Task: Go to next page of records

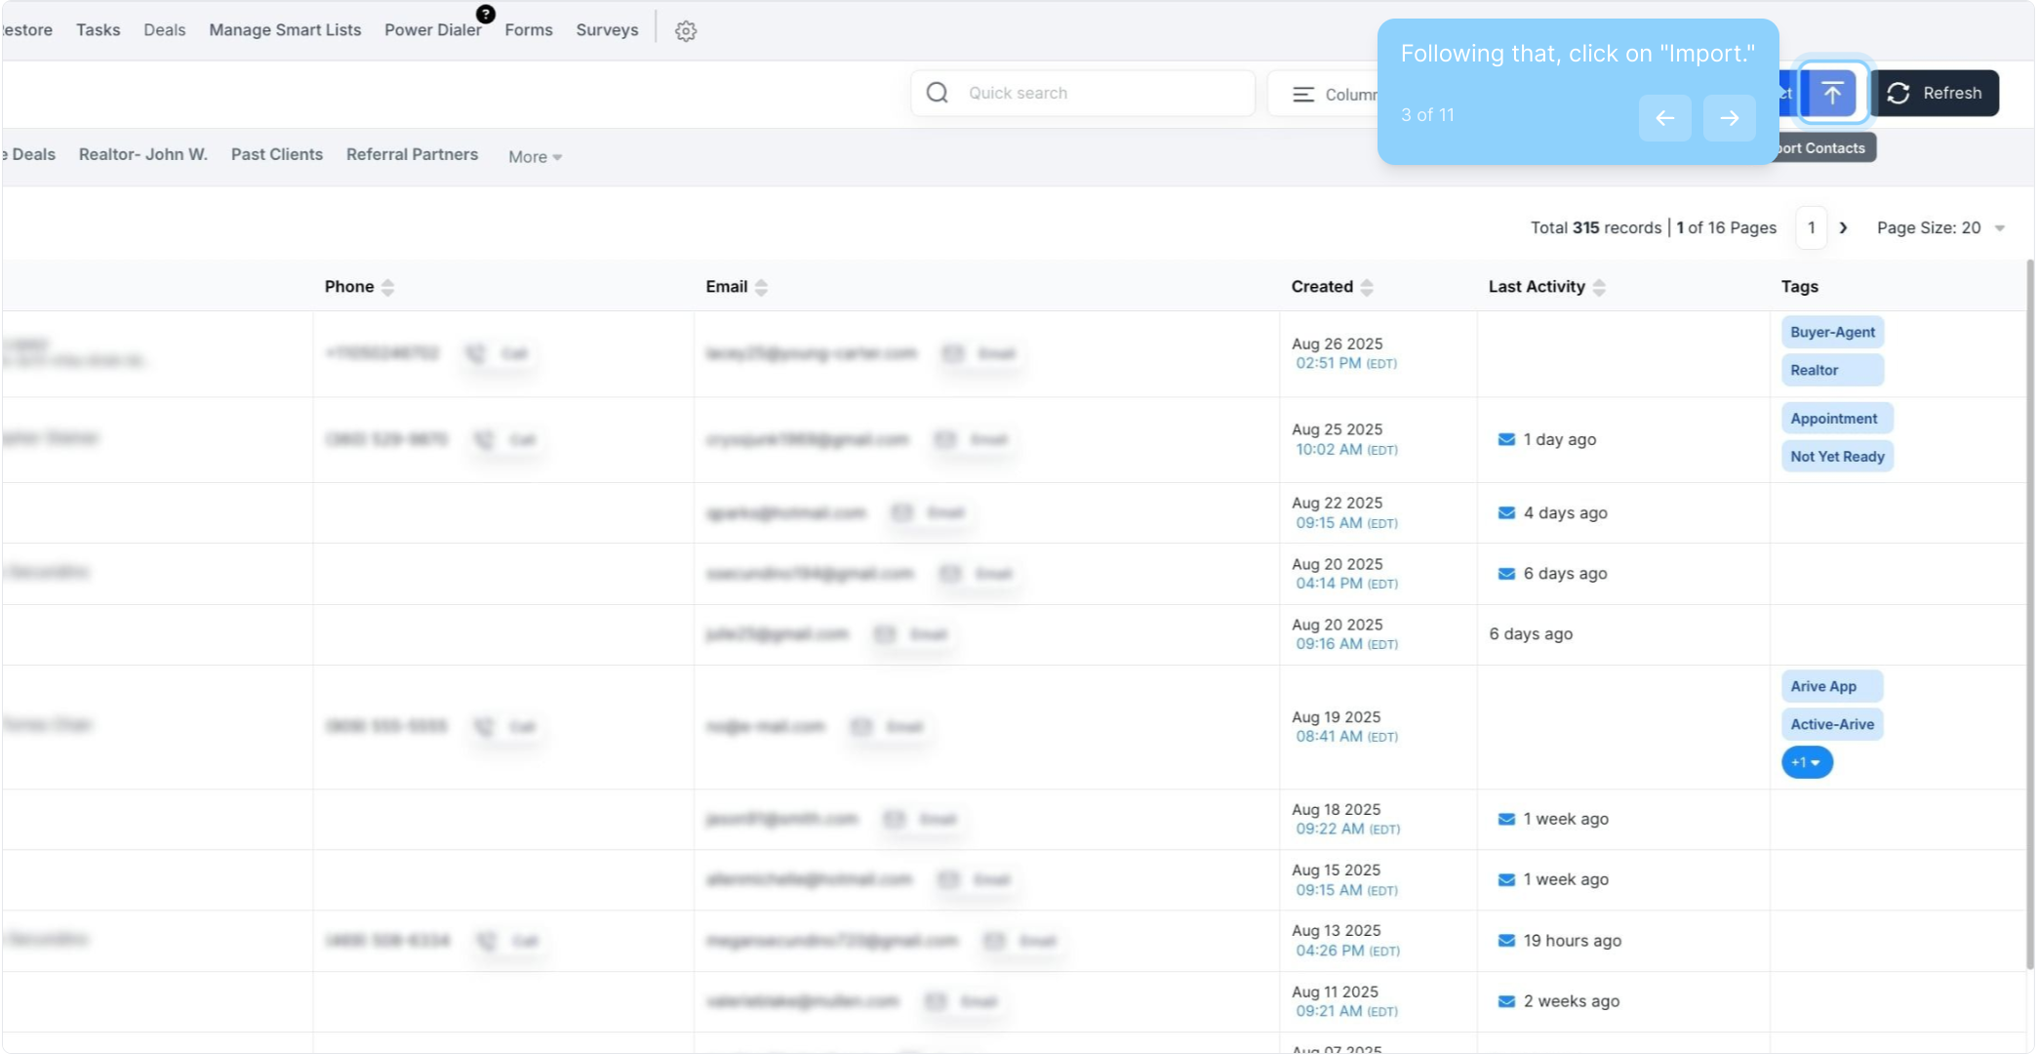Action: point(1843,227)
